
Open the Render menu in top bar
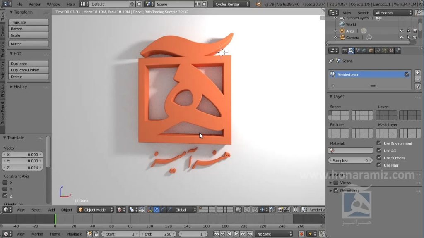click(x=35, y=4)
